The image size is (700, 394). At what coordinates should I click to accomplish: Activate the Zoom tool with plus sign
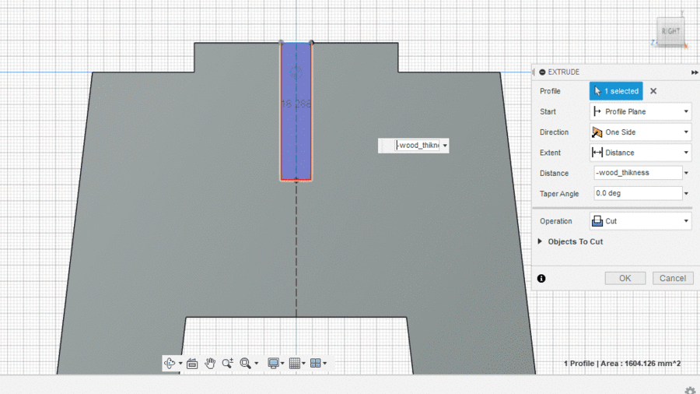pyautogui.click(x=228, y=363)
